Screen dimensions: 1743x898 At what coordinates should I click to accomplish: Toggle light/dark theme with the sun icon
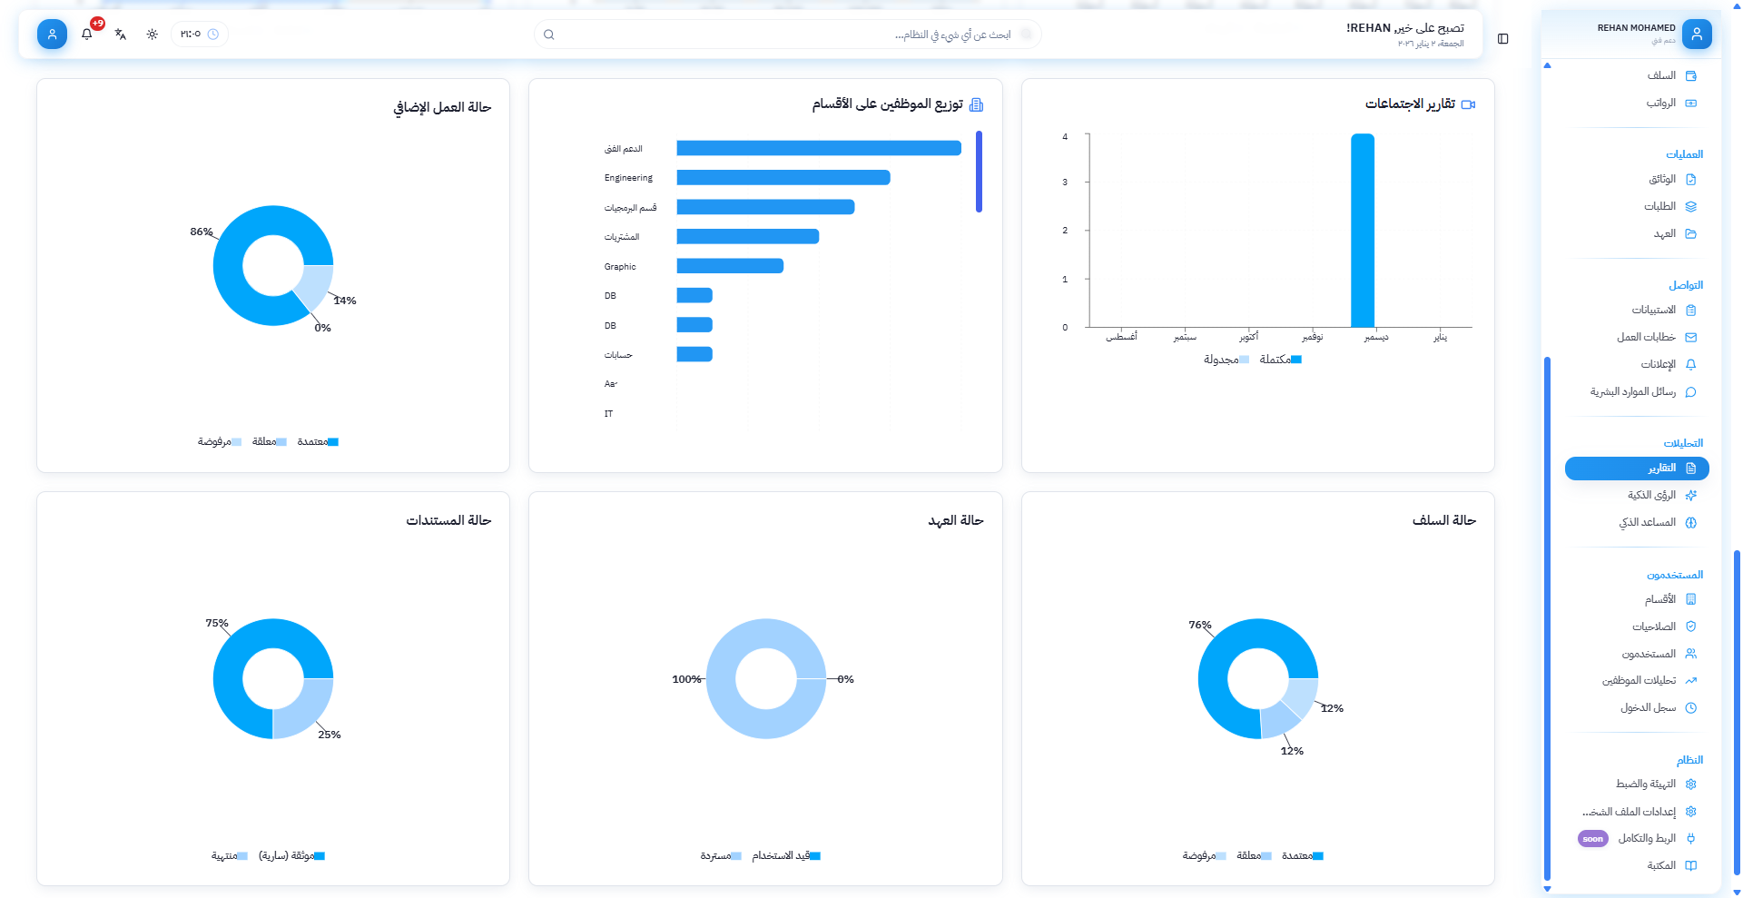pyautogui.click(x=153, y=35)
